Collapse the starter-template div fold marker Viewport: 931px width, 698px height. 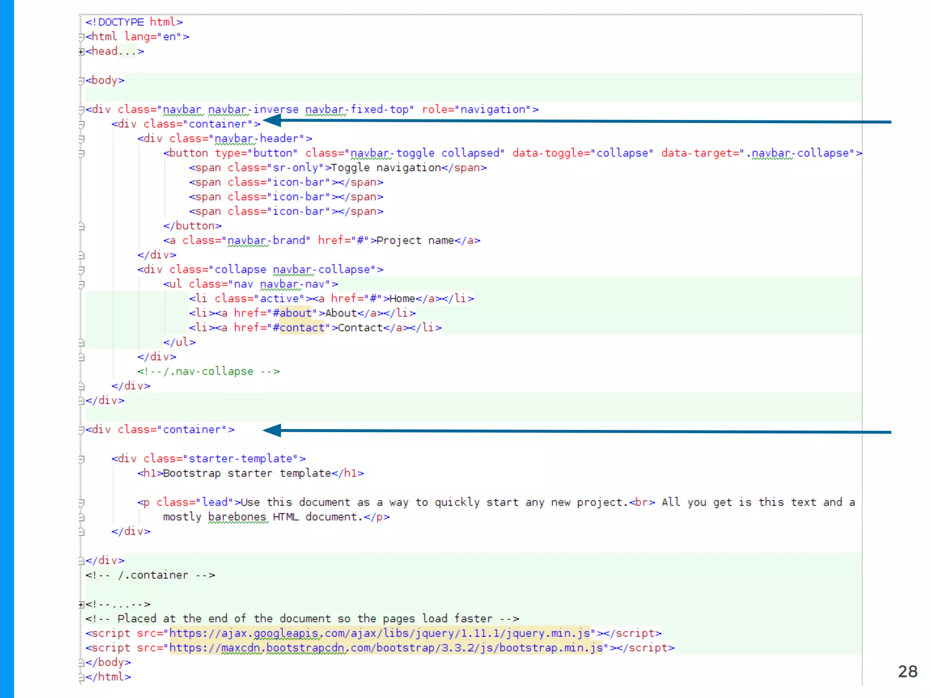click(81, 459)
